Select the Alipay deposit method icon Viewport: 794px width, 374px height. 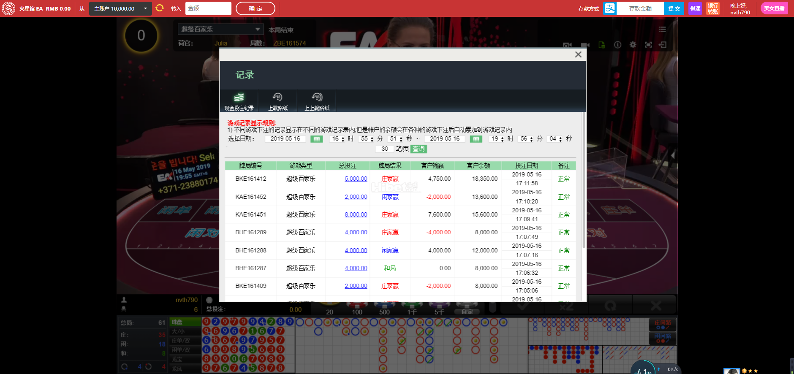609,8
